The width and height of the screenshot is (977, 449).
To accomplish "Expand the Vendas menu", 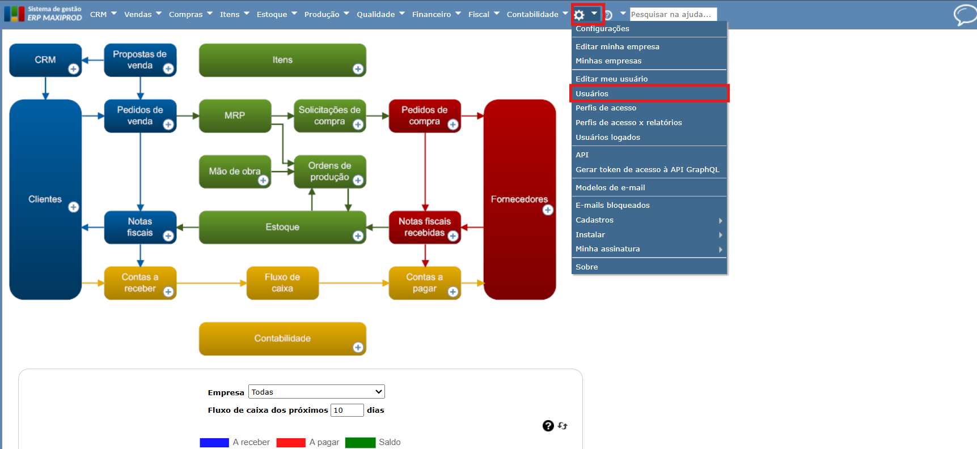I will tap(143, 14).
